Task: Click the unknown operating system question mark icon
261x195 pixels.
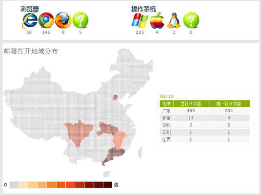Action: 191,20
